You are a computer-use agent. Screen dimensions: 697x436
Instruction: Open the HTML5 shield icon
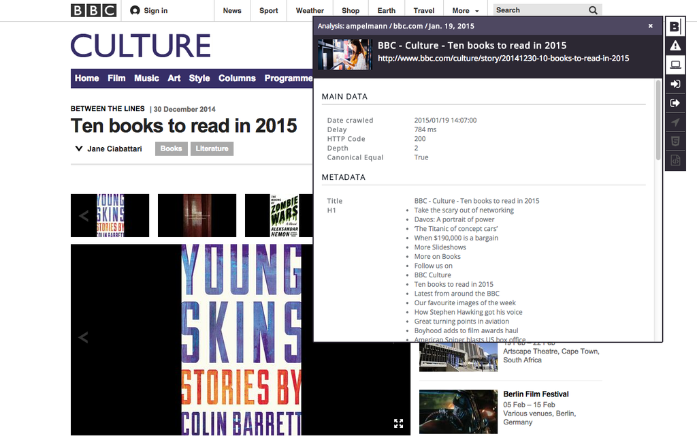click(x=675, y=142)
